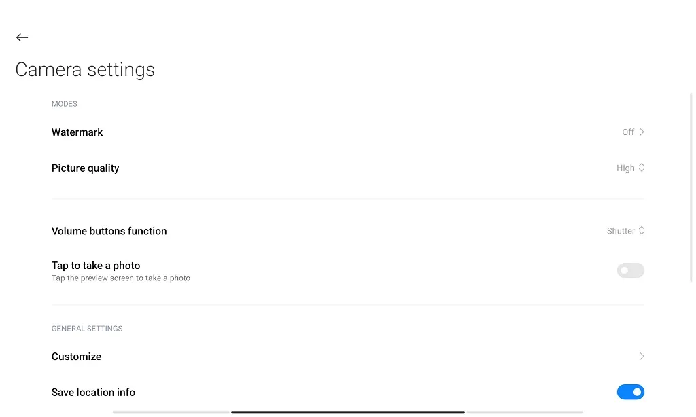Select the MODES section header
This screenshot has width=696, height=417.
64,103
